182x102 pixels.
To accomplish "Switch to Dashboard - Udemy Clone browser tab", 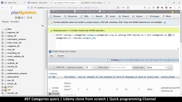I will point(39,3).
